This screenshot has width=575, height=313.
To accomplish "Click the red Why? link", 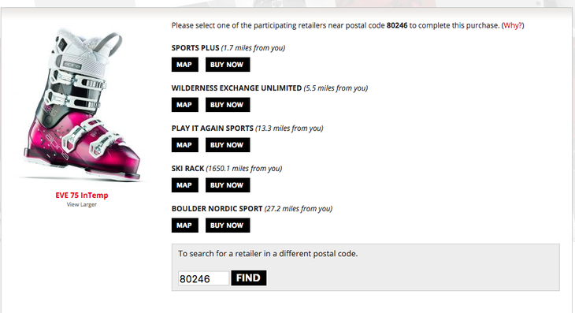I will [x=513, y=25].
